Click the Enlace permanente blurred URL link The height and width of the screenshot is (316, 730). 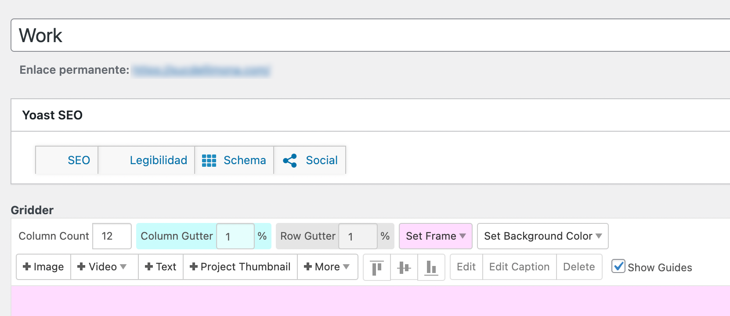201,70
